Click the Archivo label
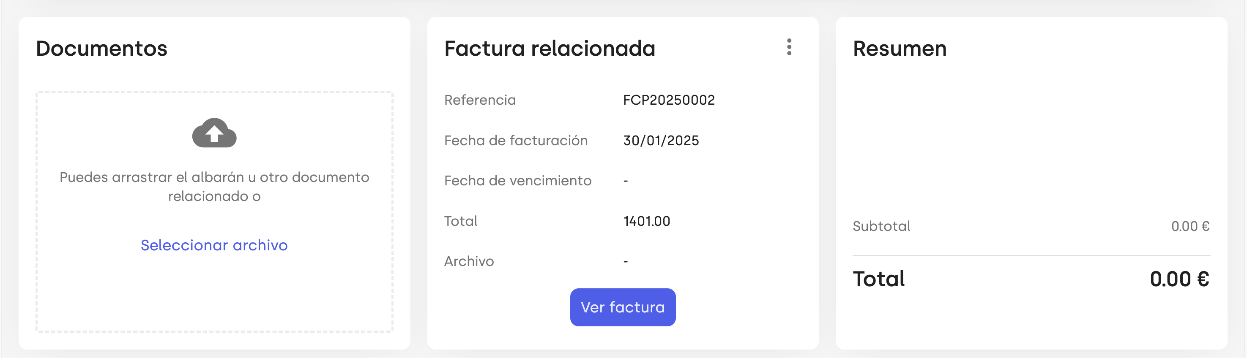The height and width of the screenshot is (358, 1247). pyautogui.click(x=469, y=261)
